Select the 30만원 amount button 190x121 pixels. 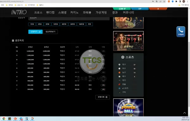(x=64, y=24)
